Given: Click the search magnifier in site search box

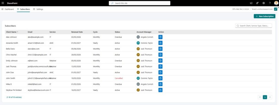Looking at the screenshot, I should coord(112,3).
